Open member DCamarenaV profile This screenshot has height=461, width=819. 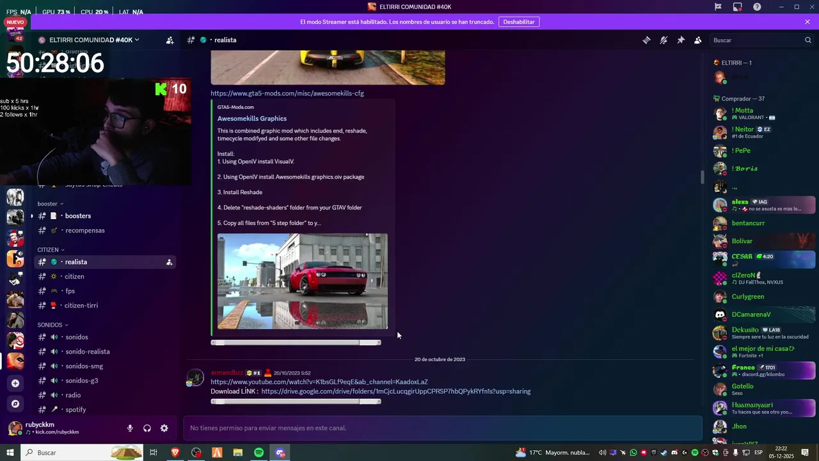pyautogui.click(x=764, y=314)
